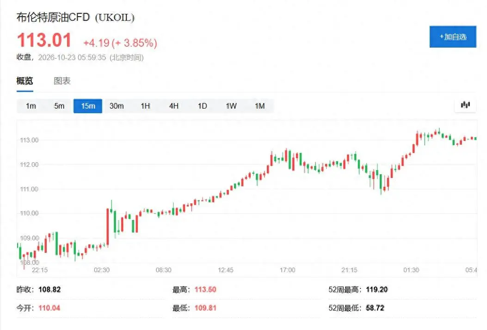Click the 02:30 time axis label

(x=102, y=270)
